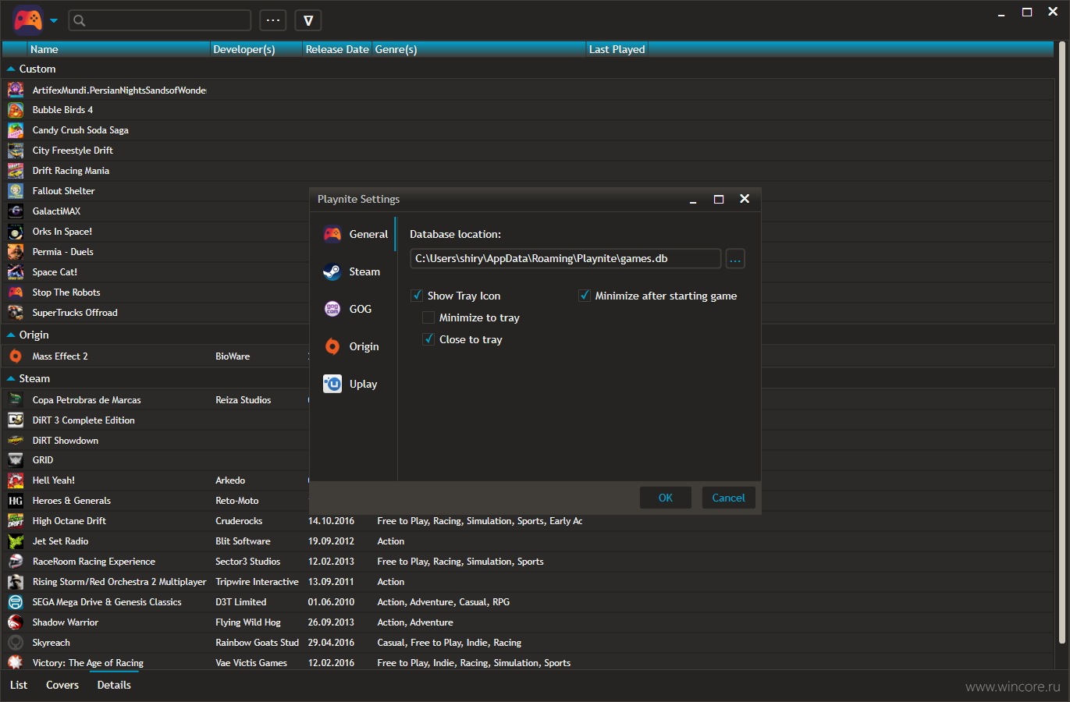This screenshot has width=1070, height=702.
Task: Close the Playnite Settings dialog
Action: [745, 199]
